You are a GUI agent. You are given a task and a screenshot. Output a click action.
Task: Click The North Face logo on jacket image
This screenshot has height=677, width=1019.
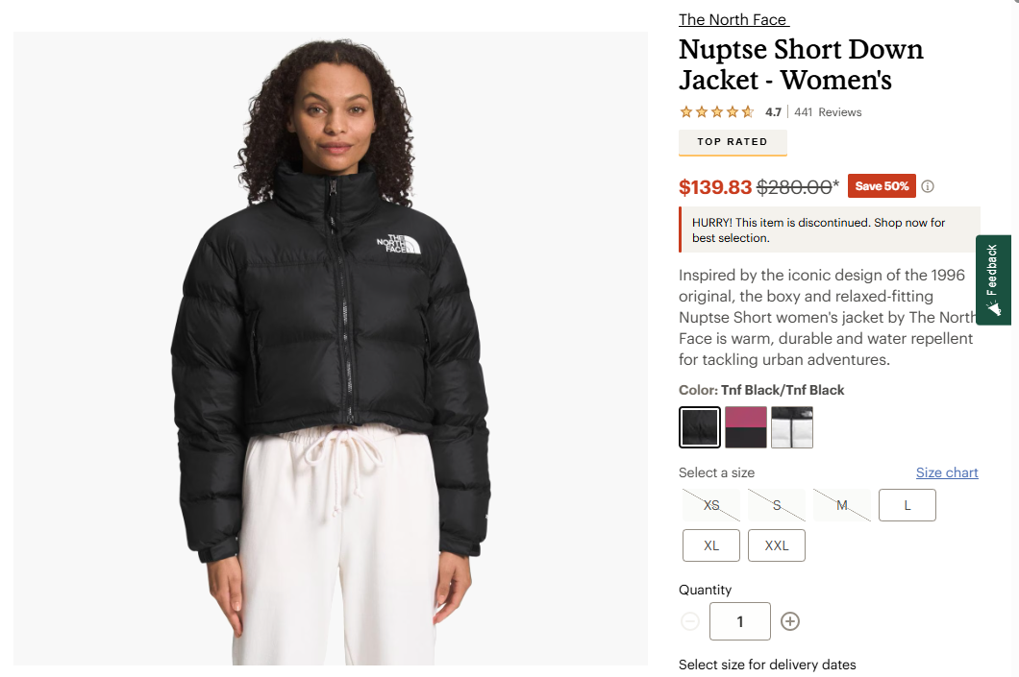tap(398, 244)
